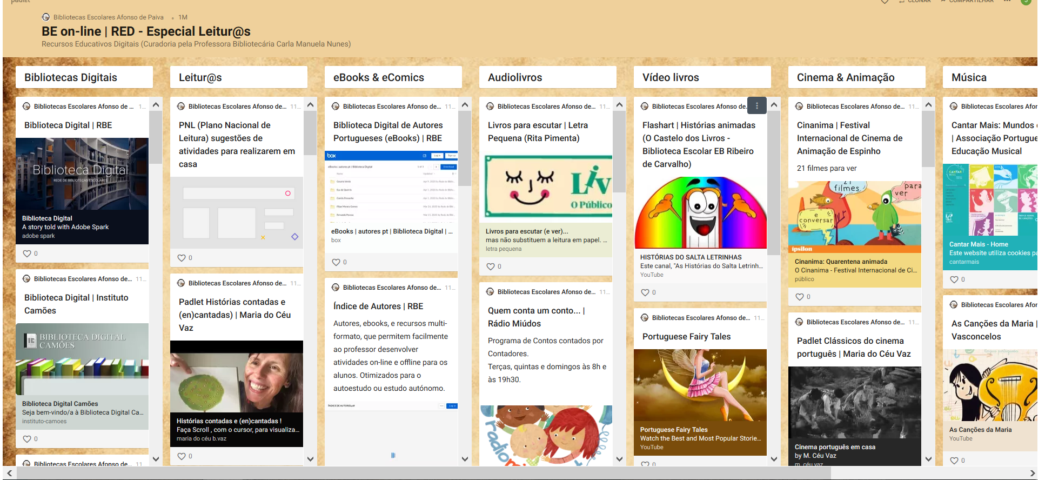Click author avatar on Instituto Camões card
Image resolution: width=1045 pixels, height=480 pixels.
tap(26, 279)
